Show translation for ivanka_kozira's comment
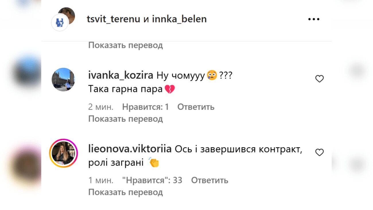The width and height of the screenshot is (373, 210). [125, 118]
